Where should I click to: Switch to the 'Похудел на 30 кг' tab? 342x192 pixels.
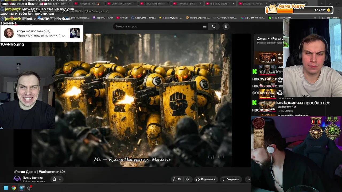tap(87, 4)
